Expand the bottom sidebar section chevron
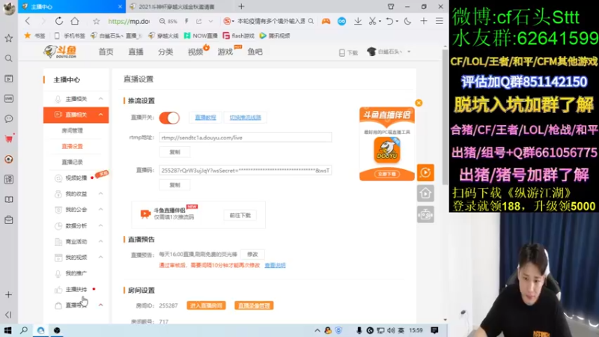Image resolution: width=599 pixels, height=337 pixels. pyautogui.click(x=100, y=305)
